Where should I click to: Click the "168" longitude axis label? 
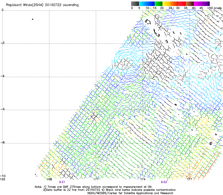(49, 179)
